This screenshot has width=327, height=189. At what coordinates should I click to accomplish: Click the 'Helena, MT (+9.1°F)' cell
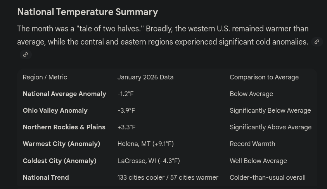[x=145, y=144]
